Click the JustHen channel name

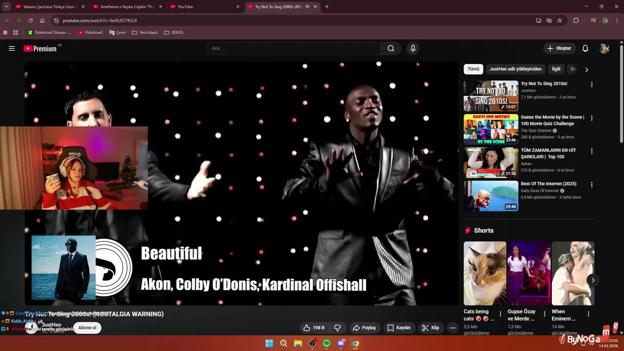[x=51, y=325]
